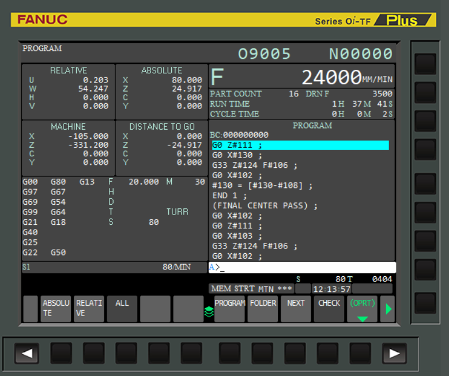This screenshot has height=376, width=449.
Task: Click modal code G50
Action: pos(58,253)
